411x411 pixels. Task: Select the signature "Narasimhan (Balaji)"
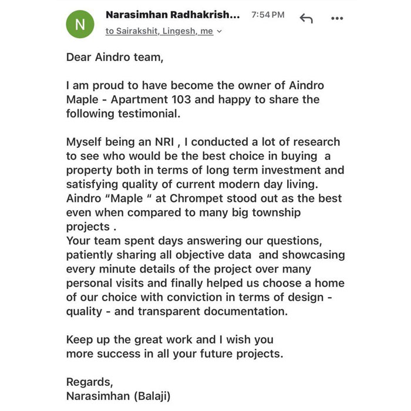118,396
